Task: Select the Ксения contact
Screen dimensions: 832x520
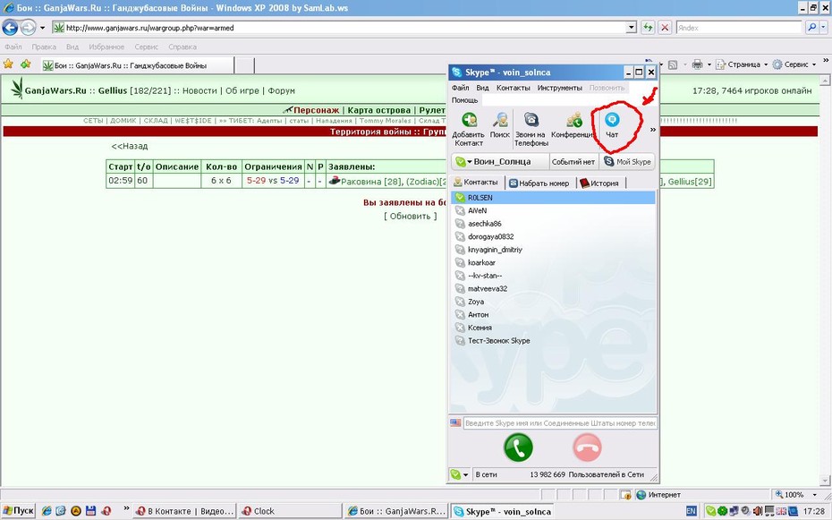Action: pos(552,328)
